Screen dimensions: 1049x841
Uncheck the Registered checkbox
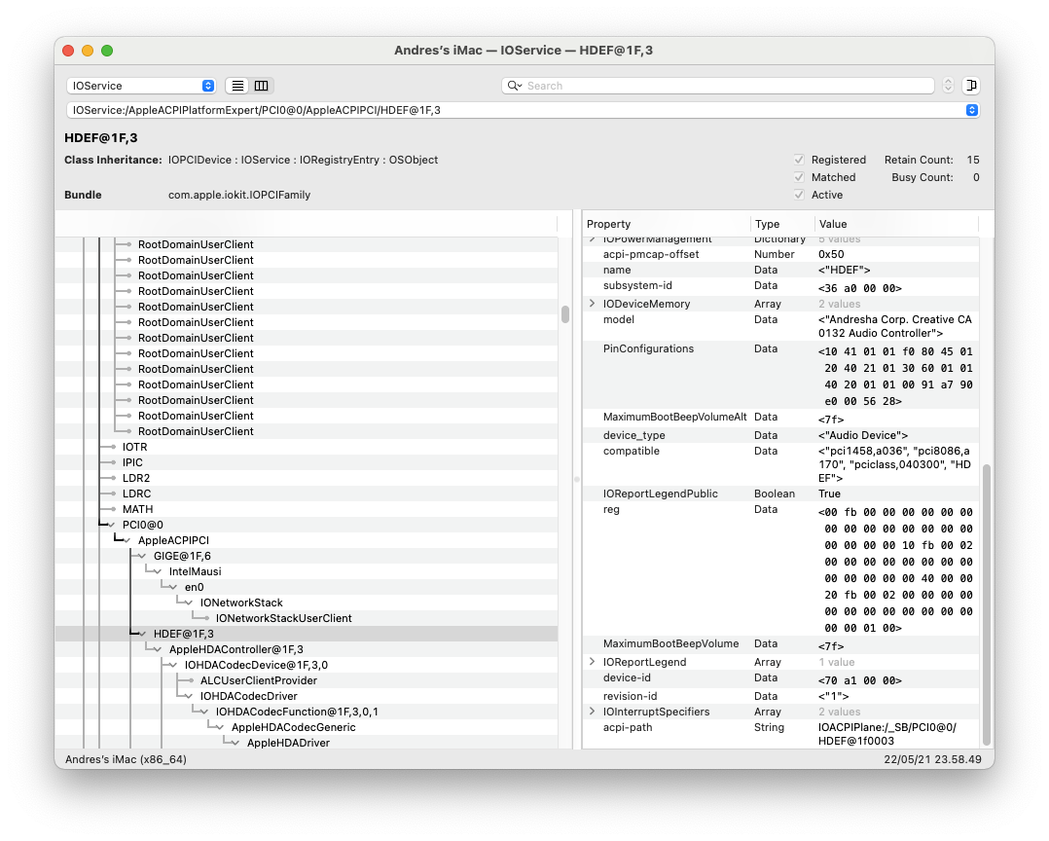(x=797, y=160)
